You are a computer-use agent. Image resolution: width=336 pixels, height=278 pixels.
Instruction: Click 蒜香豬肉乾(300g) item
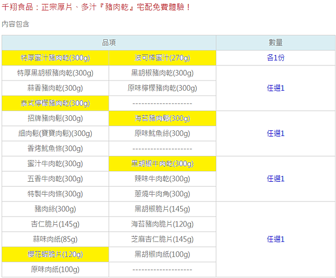55,88
